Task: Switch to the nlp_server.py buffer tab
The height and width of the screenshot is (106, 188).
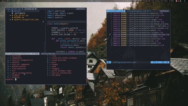Action: (x=14, y=9)
